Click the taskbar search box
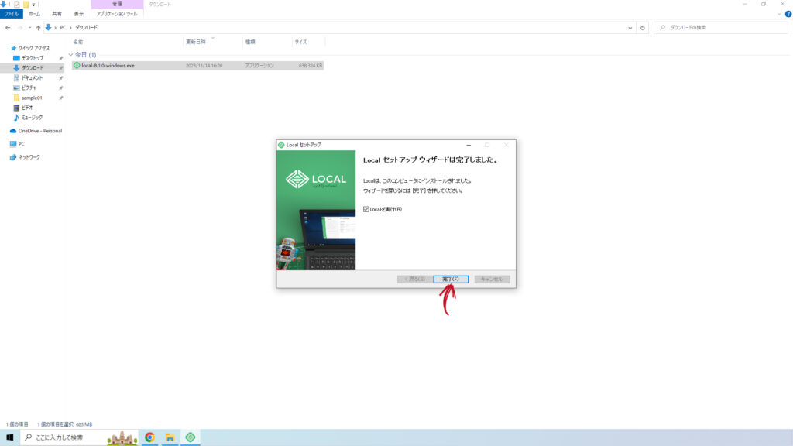 coord(80,437)
